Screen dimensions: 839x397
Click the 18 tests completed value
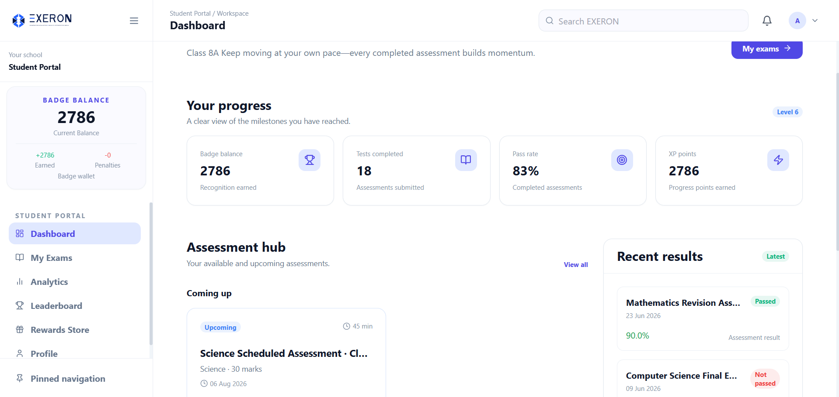pyautogui.click(x=364, y=171)
